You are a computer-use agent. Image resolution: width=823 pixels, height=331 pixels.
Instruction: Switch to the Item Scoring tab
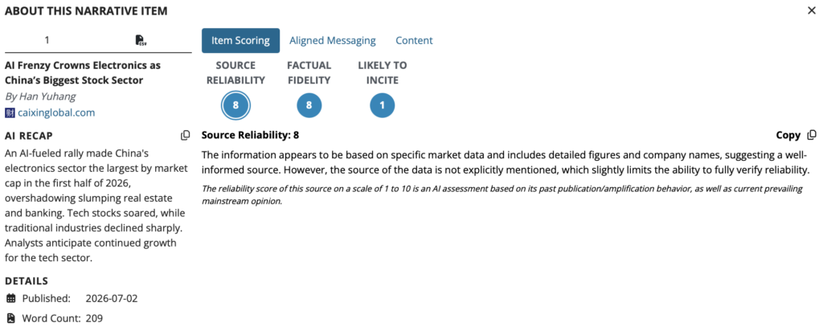point(240,40)
